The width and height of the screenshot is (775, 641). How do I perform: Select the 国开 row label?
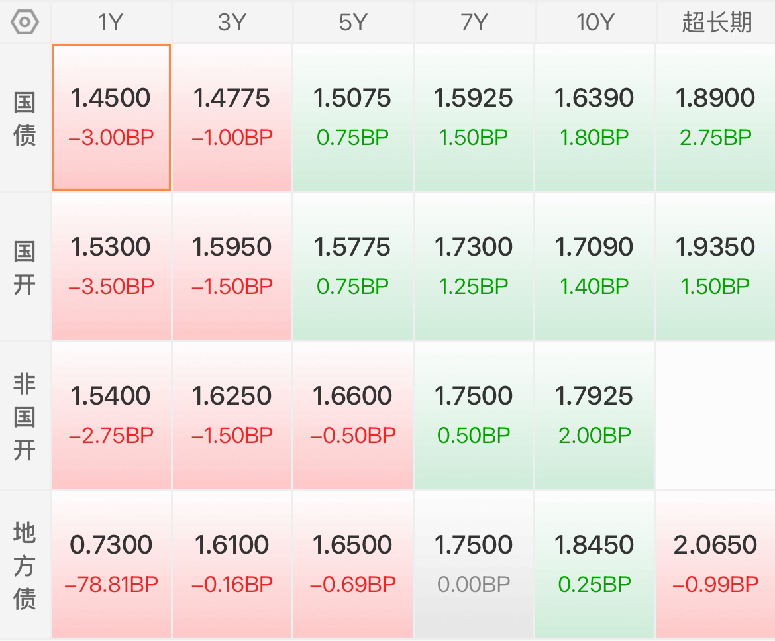(x=25, y=268)
